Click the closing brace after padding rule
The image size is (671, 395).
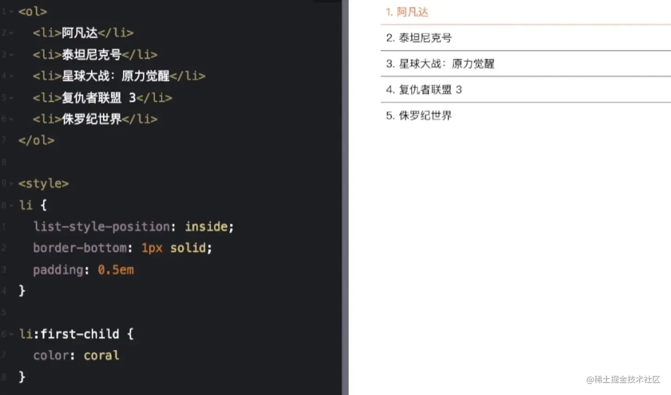coord(22,291)
